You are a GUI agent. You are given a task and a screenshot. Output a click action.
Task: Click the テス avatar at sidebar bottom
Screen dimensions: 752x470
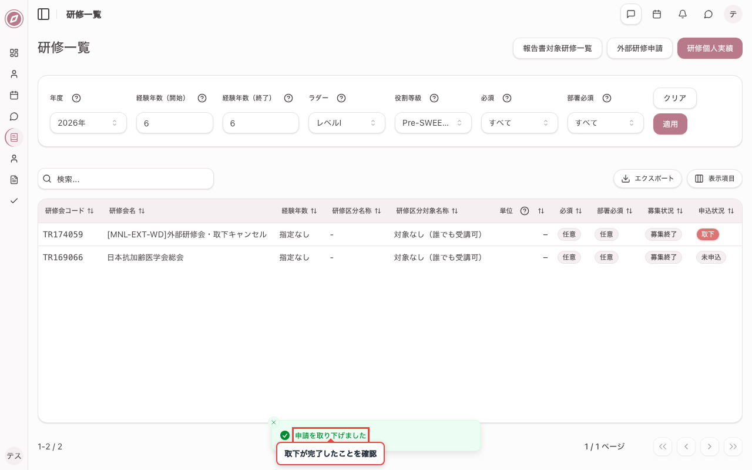[14, 456]
